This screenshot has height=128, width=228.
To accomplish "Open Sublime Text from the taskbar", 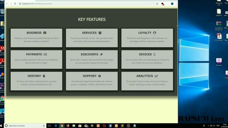I will pos(122,126).
